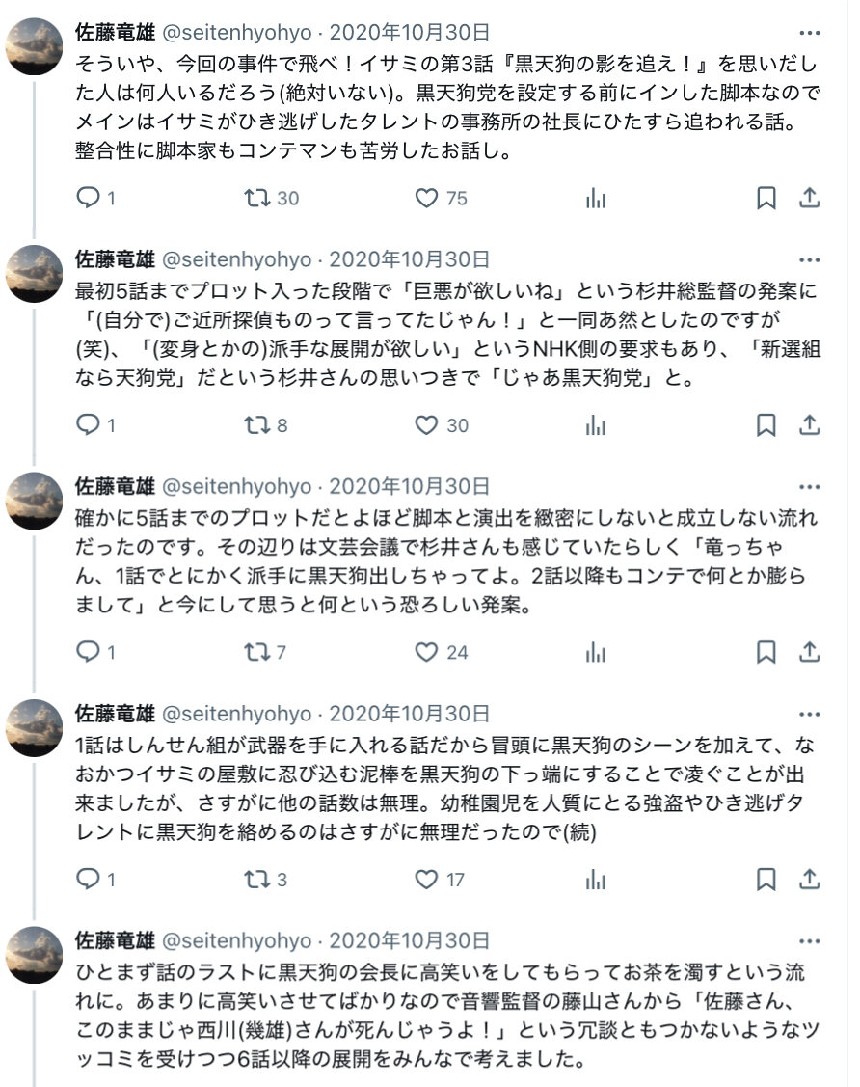Open 佐藤竜雄 profile name on first tweet

(115, 32)
